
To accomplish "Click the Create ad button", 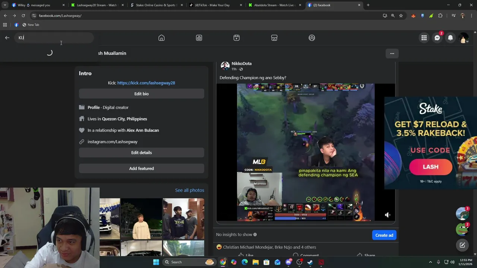I will [384, 235].
